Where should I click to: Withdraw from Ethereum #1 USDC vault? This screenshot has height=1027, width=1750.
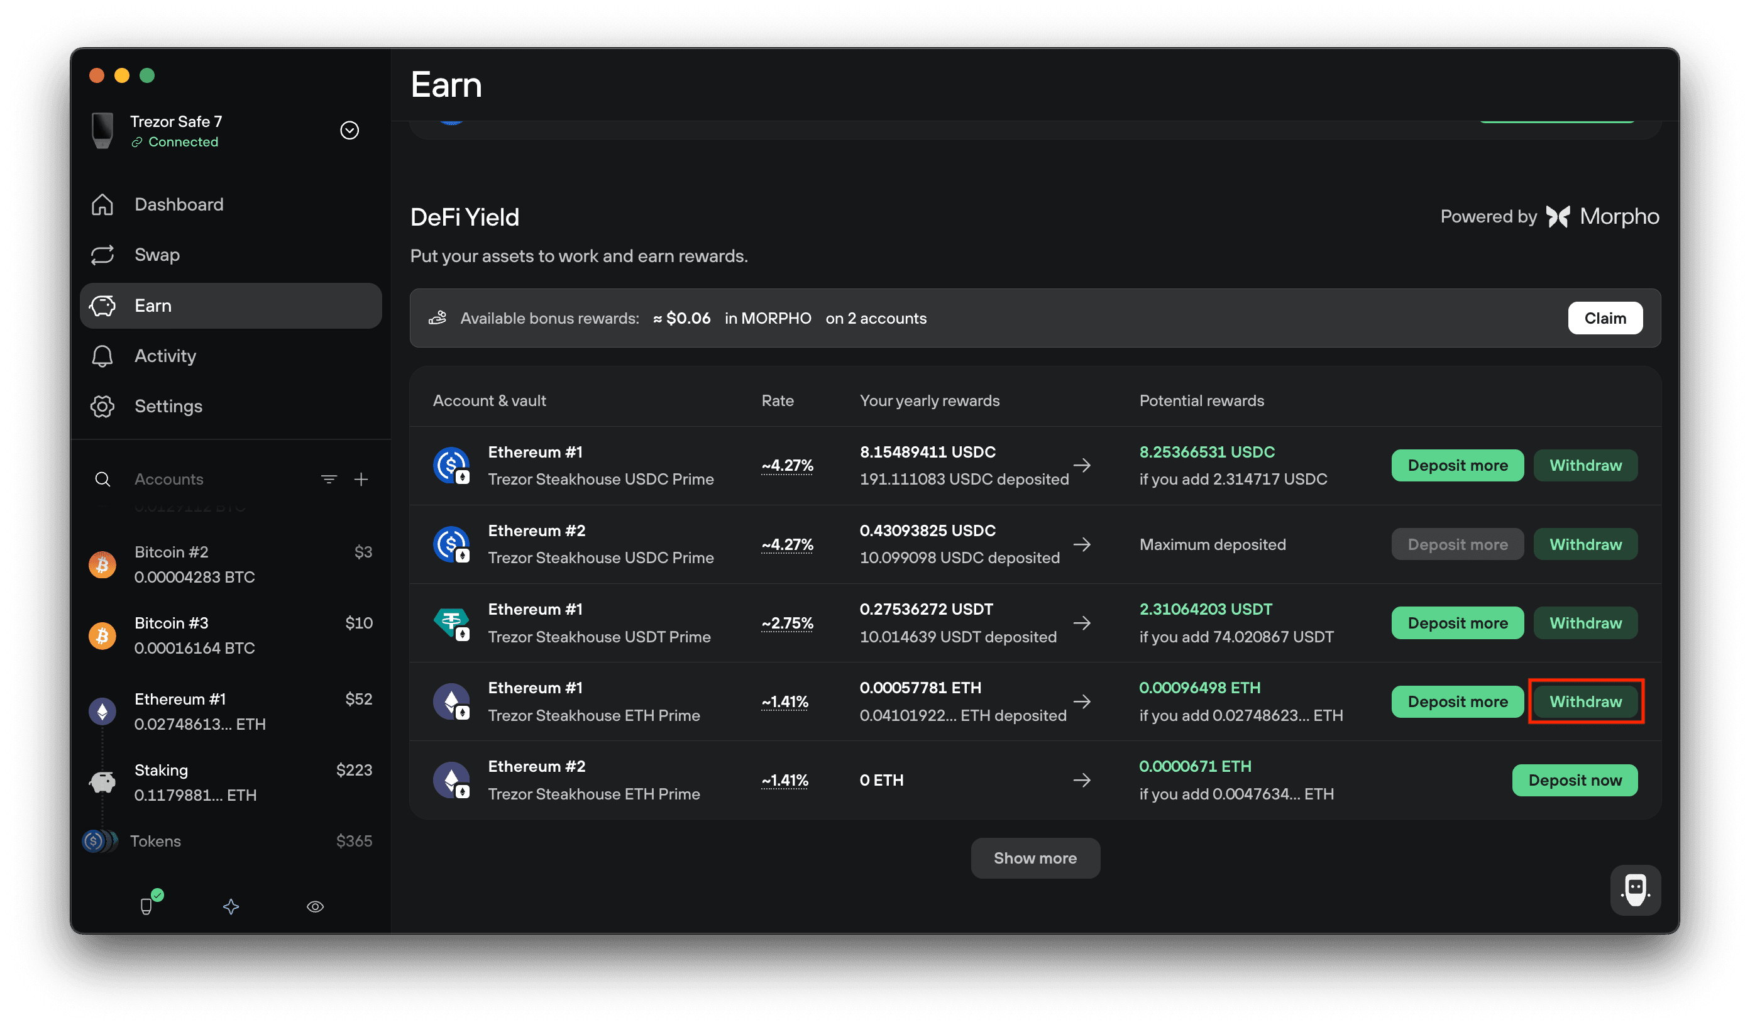click(1585, 465)
